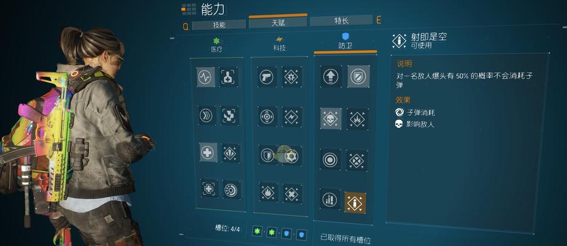Viewport: 567px width, 246px height.
Task: Switch to the 技能 tab
Action: point(219,25)
